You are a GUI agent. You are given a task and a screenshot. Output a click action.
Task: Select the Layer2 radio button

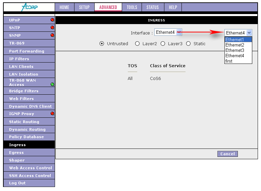point(137,43)
